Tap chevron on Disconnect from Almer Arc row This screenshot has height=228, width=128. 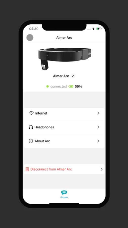tap(101, 169)
